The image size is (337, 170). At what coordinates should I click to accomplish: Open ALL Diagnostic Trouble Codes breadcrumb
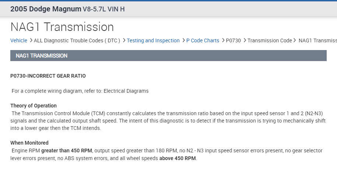tap(77, 40)
